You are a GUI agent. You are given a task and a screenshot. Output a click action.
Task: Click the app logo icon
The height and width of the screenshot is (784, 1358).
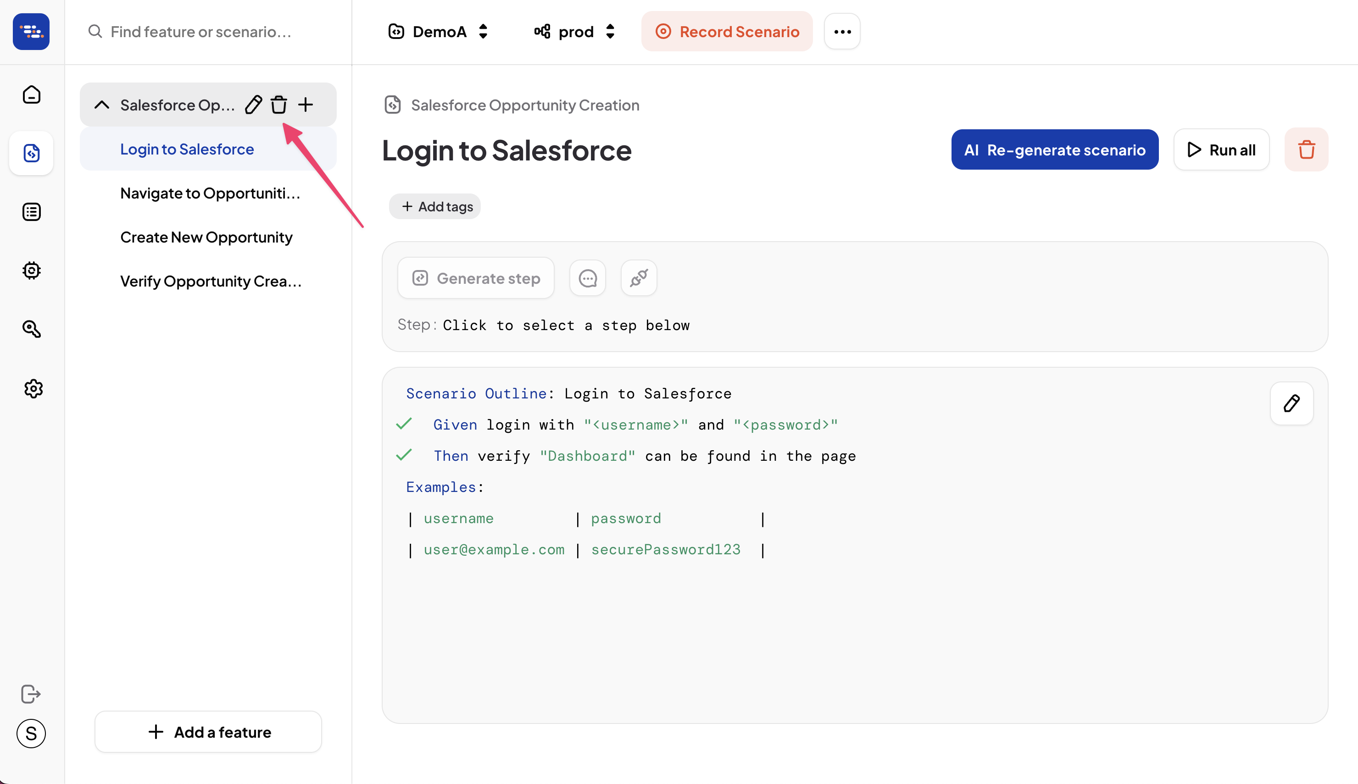coord(31,32)
